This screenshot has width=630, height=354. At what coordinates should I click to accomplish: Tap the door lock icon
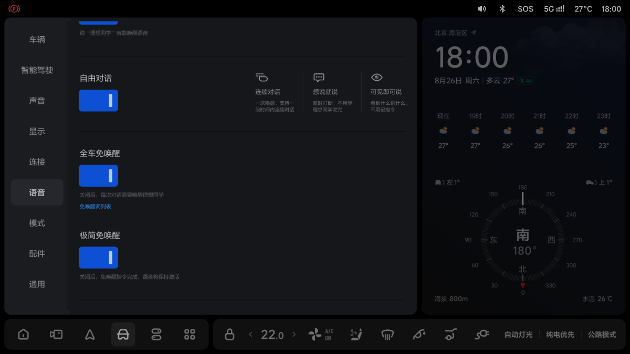[229, 334]
